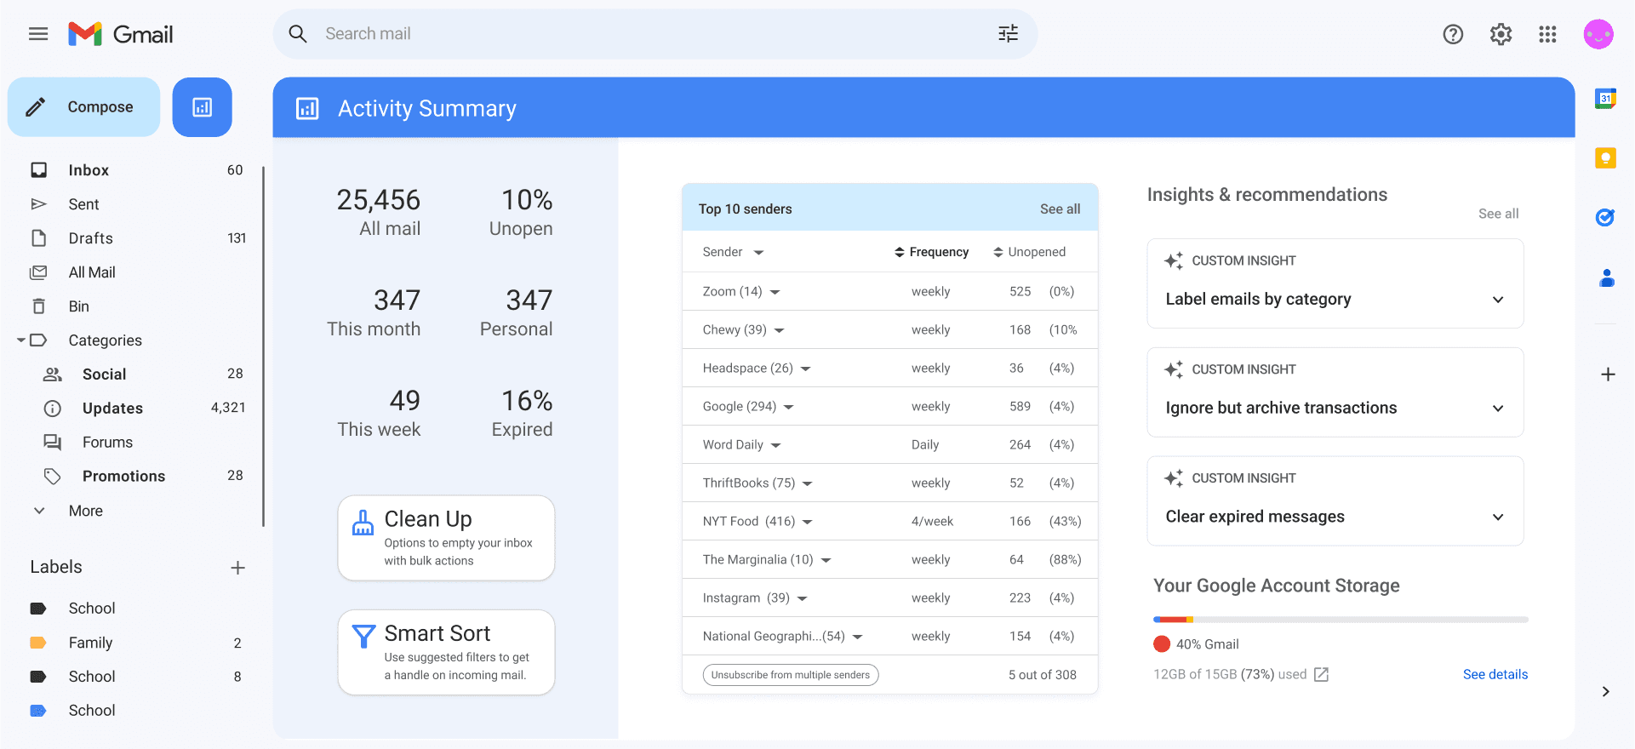
Task: Sort senders by Frequency column
Action: click(932, 252)
